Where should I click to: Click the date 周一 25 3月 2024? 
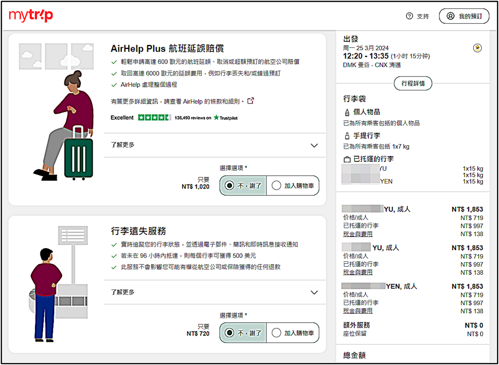tap(365, 48)
